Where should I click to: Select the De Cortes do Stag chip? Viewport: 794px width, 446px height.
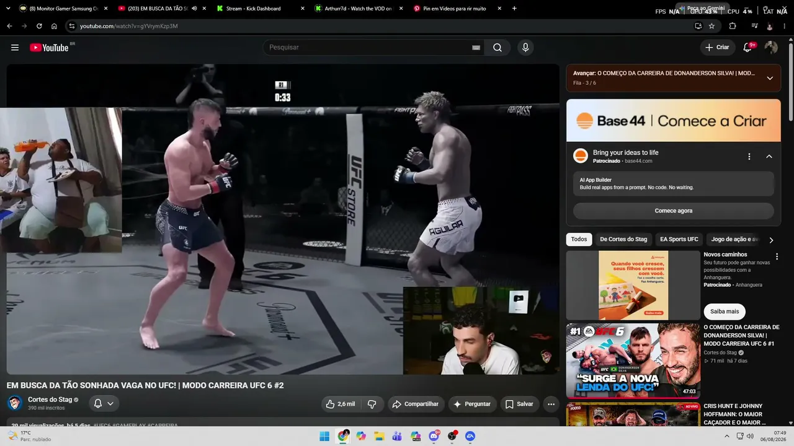point(623,239)
